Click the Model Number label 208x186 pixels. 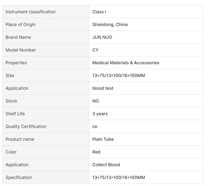(21, 50)
